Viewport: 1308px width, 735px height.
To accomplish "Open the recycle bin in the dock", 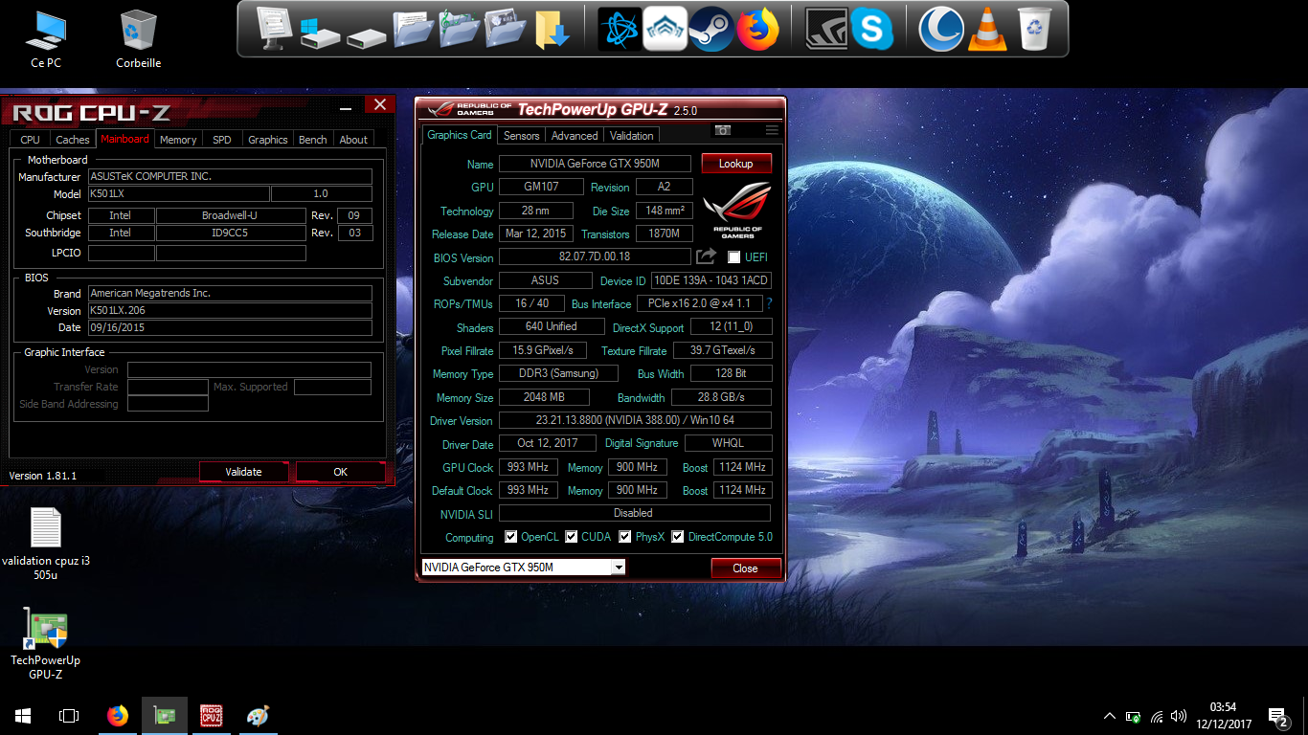I will click(1034, 29).
